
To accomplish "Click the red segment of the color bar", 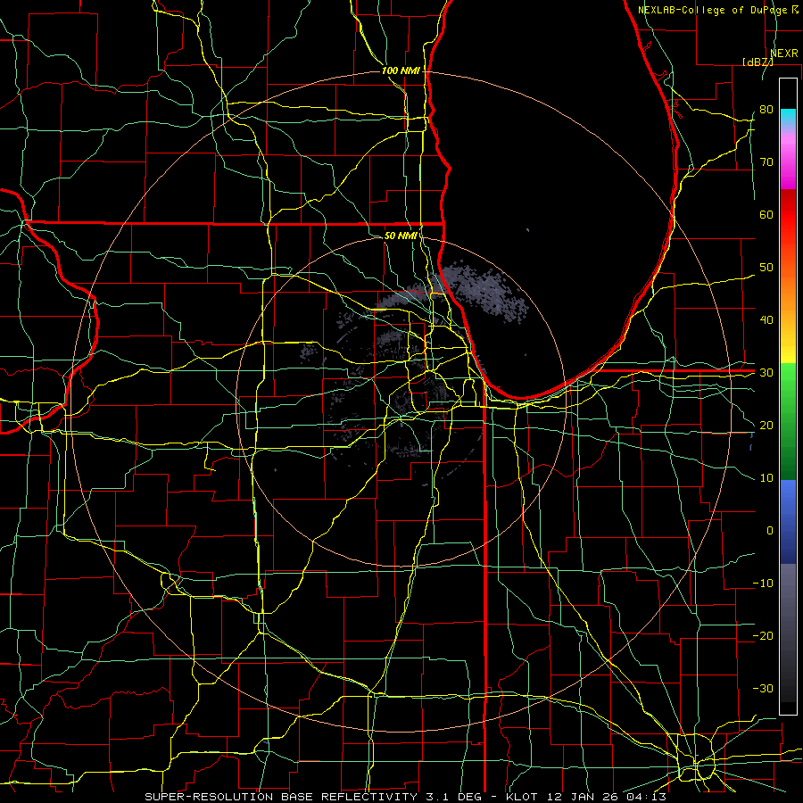I will [x=788, y=215].
